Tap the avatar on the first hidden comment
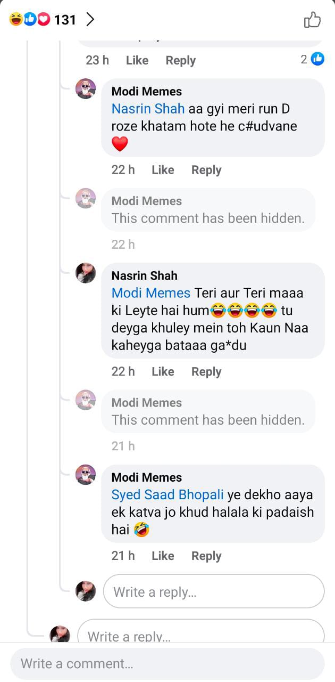 [86, 198]
